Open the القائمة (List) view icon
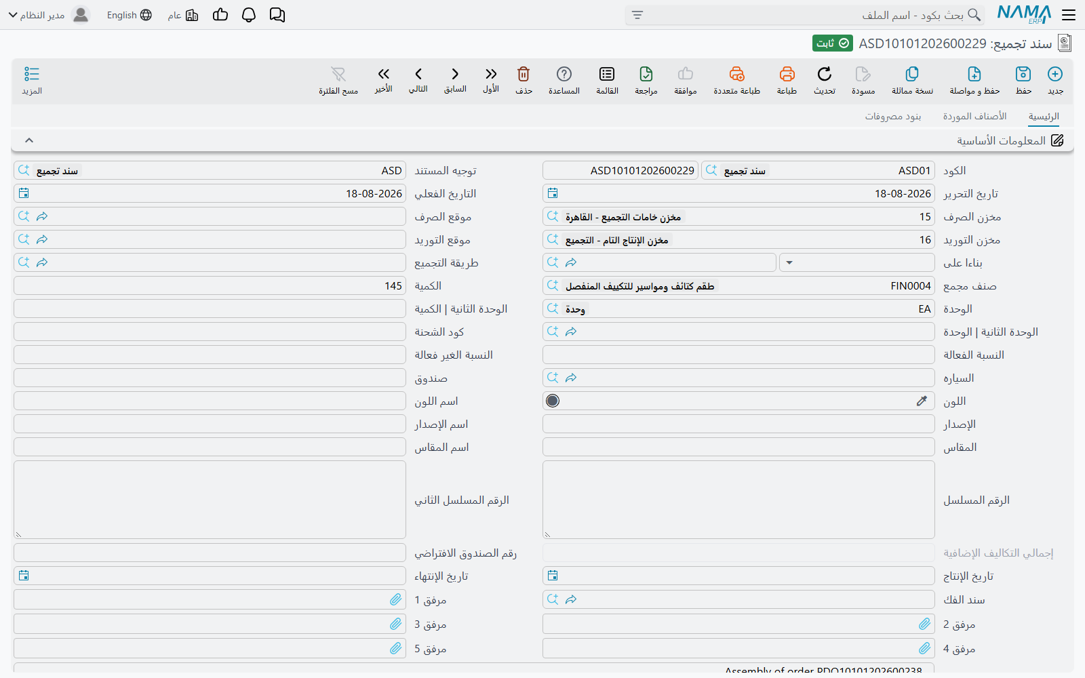 pos(607,74)
